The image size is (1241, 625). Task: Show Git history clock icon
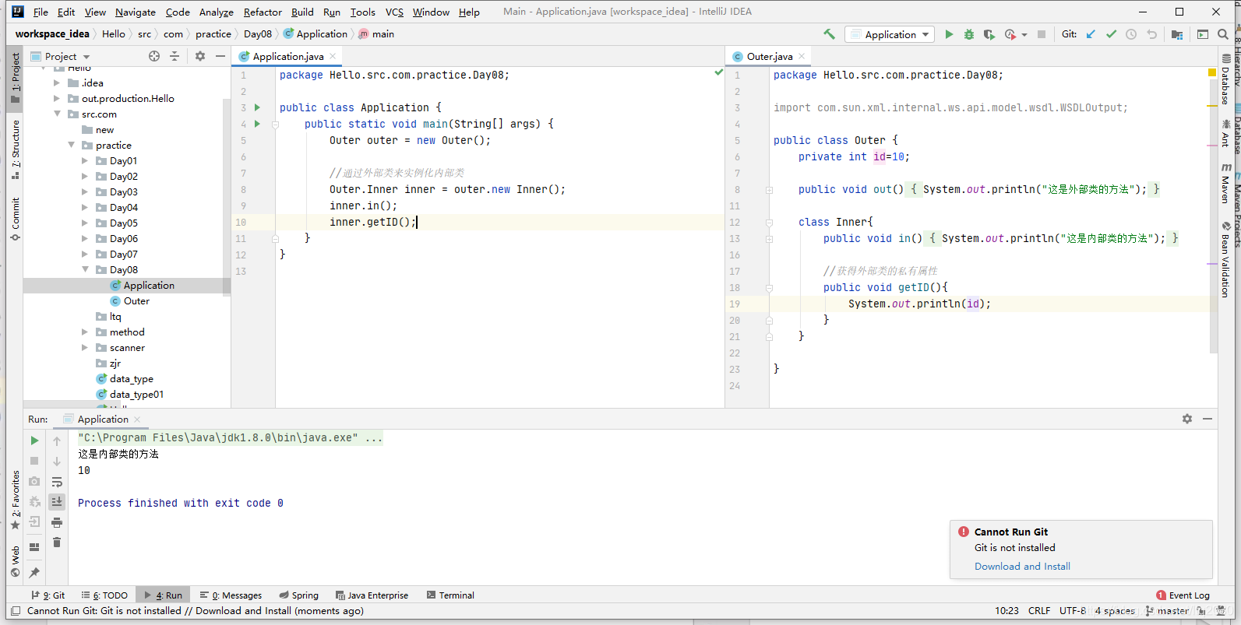[1131, 34]
